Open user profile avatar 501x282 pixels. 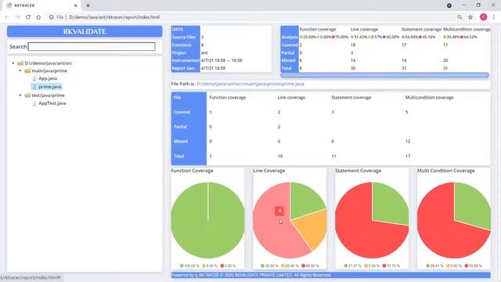coord(484,17)
